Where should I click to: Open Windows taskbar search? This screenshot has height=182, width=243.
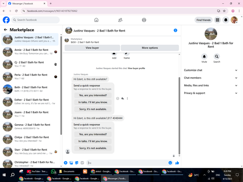click(13, 175)
